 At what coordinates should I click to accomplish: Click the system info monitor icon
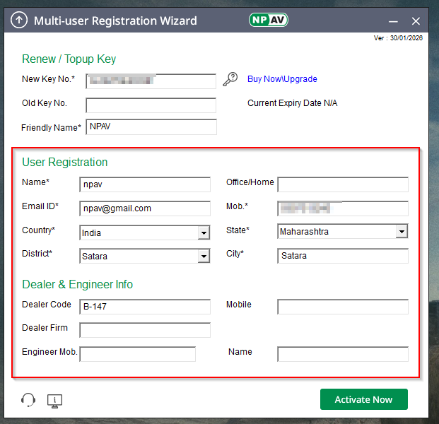tap(54, 401)
